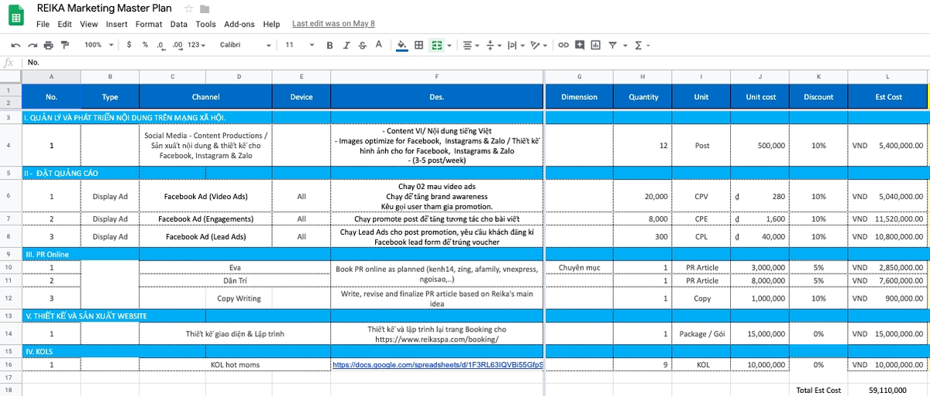Open the 123 number format dropdown
Image resolution: width=930 pixels, height=396 pixels.
click(197, 45)
